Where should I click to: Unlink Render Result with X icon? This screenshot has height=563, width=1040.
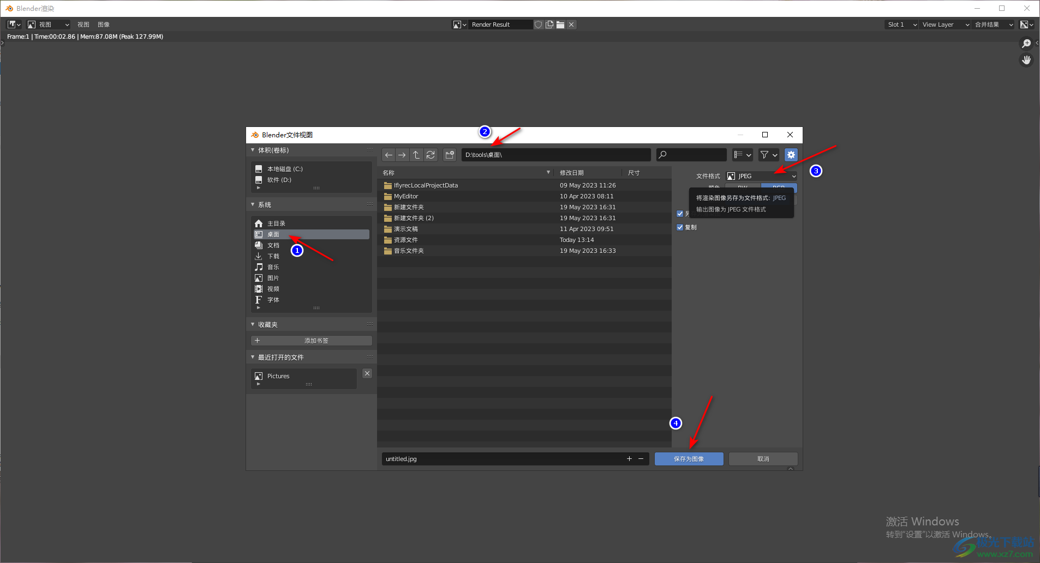pos(571,25)
